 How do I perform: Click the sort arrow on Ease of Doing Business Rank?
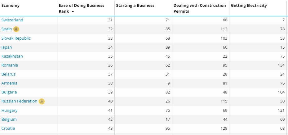[73, 11]
